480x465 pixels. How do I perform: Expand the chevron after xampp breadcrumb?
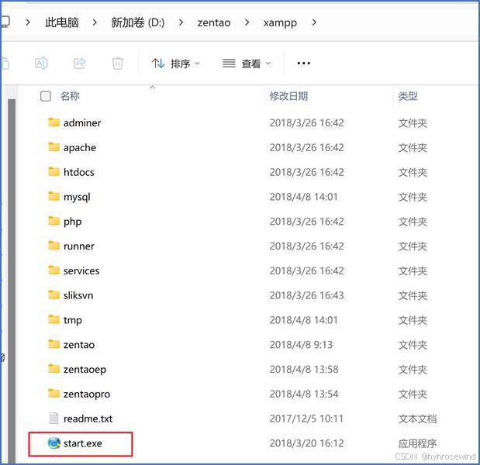click(x=314, y=22)
